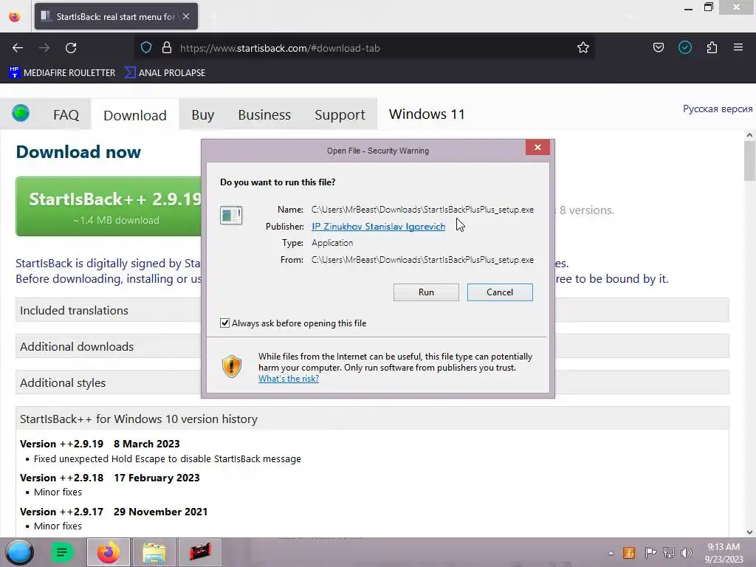Select the Download tab

pyautogui.click(x=135, y=115)
